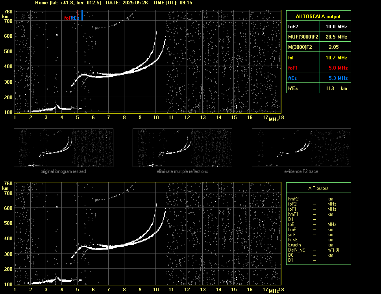381x294 pixels.
Task: Click the 'ymE' row in AIP output
Action: tap(312, 235)
